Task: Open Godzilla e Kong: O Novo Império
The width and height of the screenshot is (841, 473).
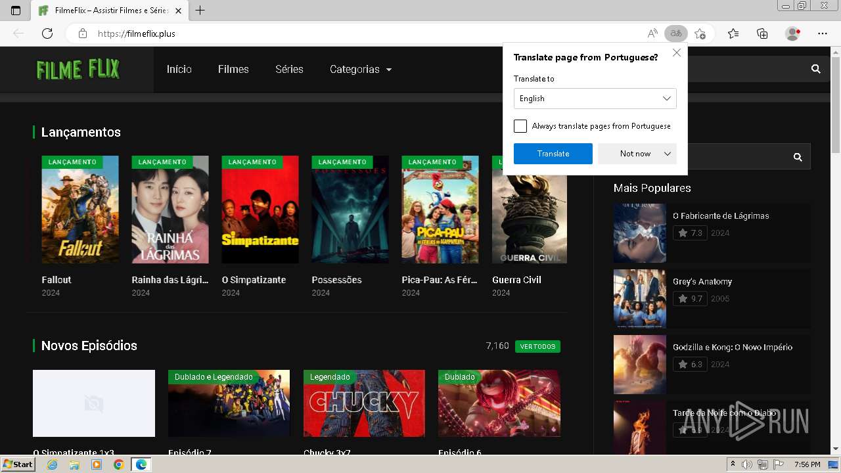Action: (733, 348)
